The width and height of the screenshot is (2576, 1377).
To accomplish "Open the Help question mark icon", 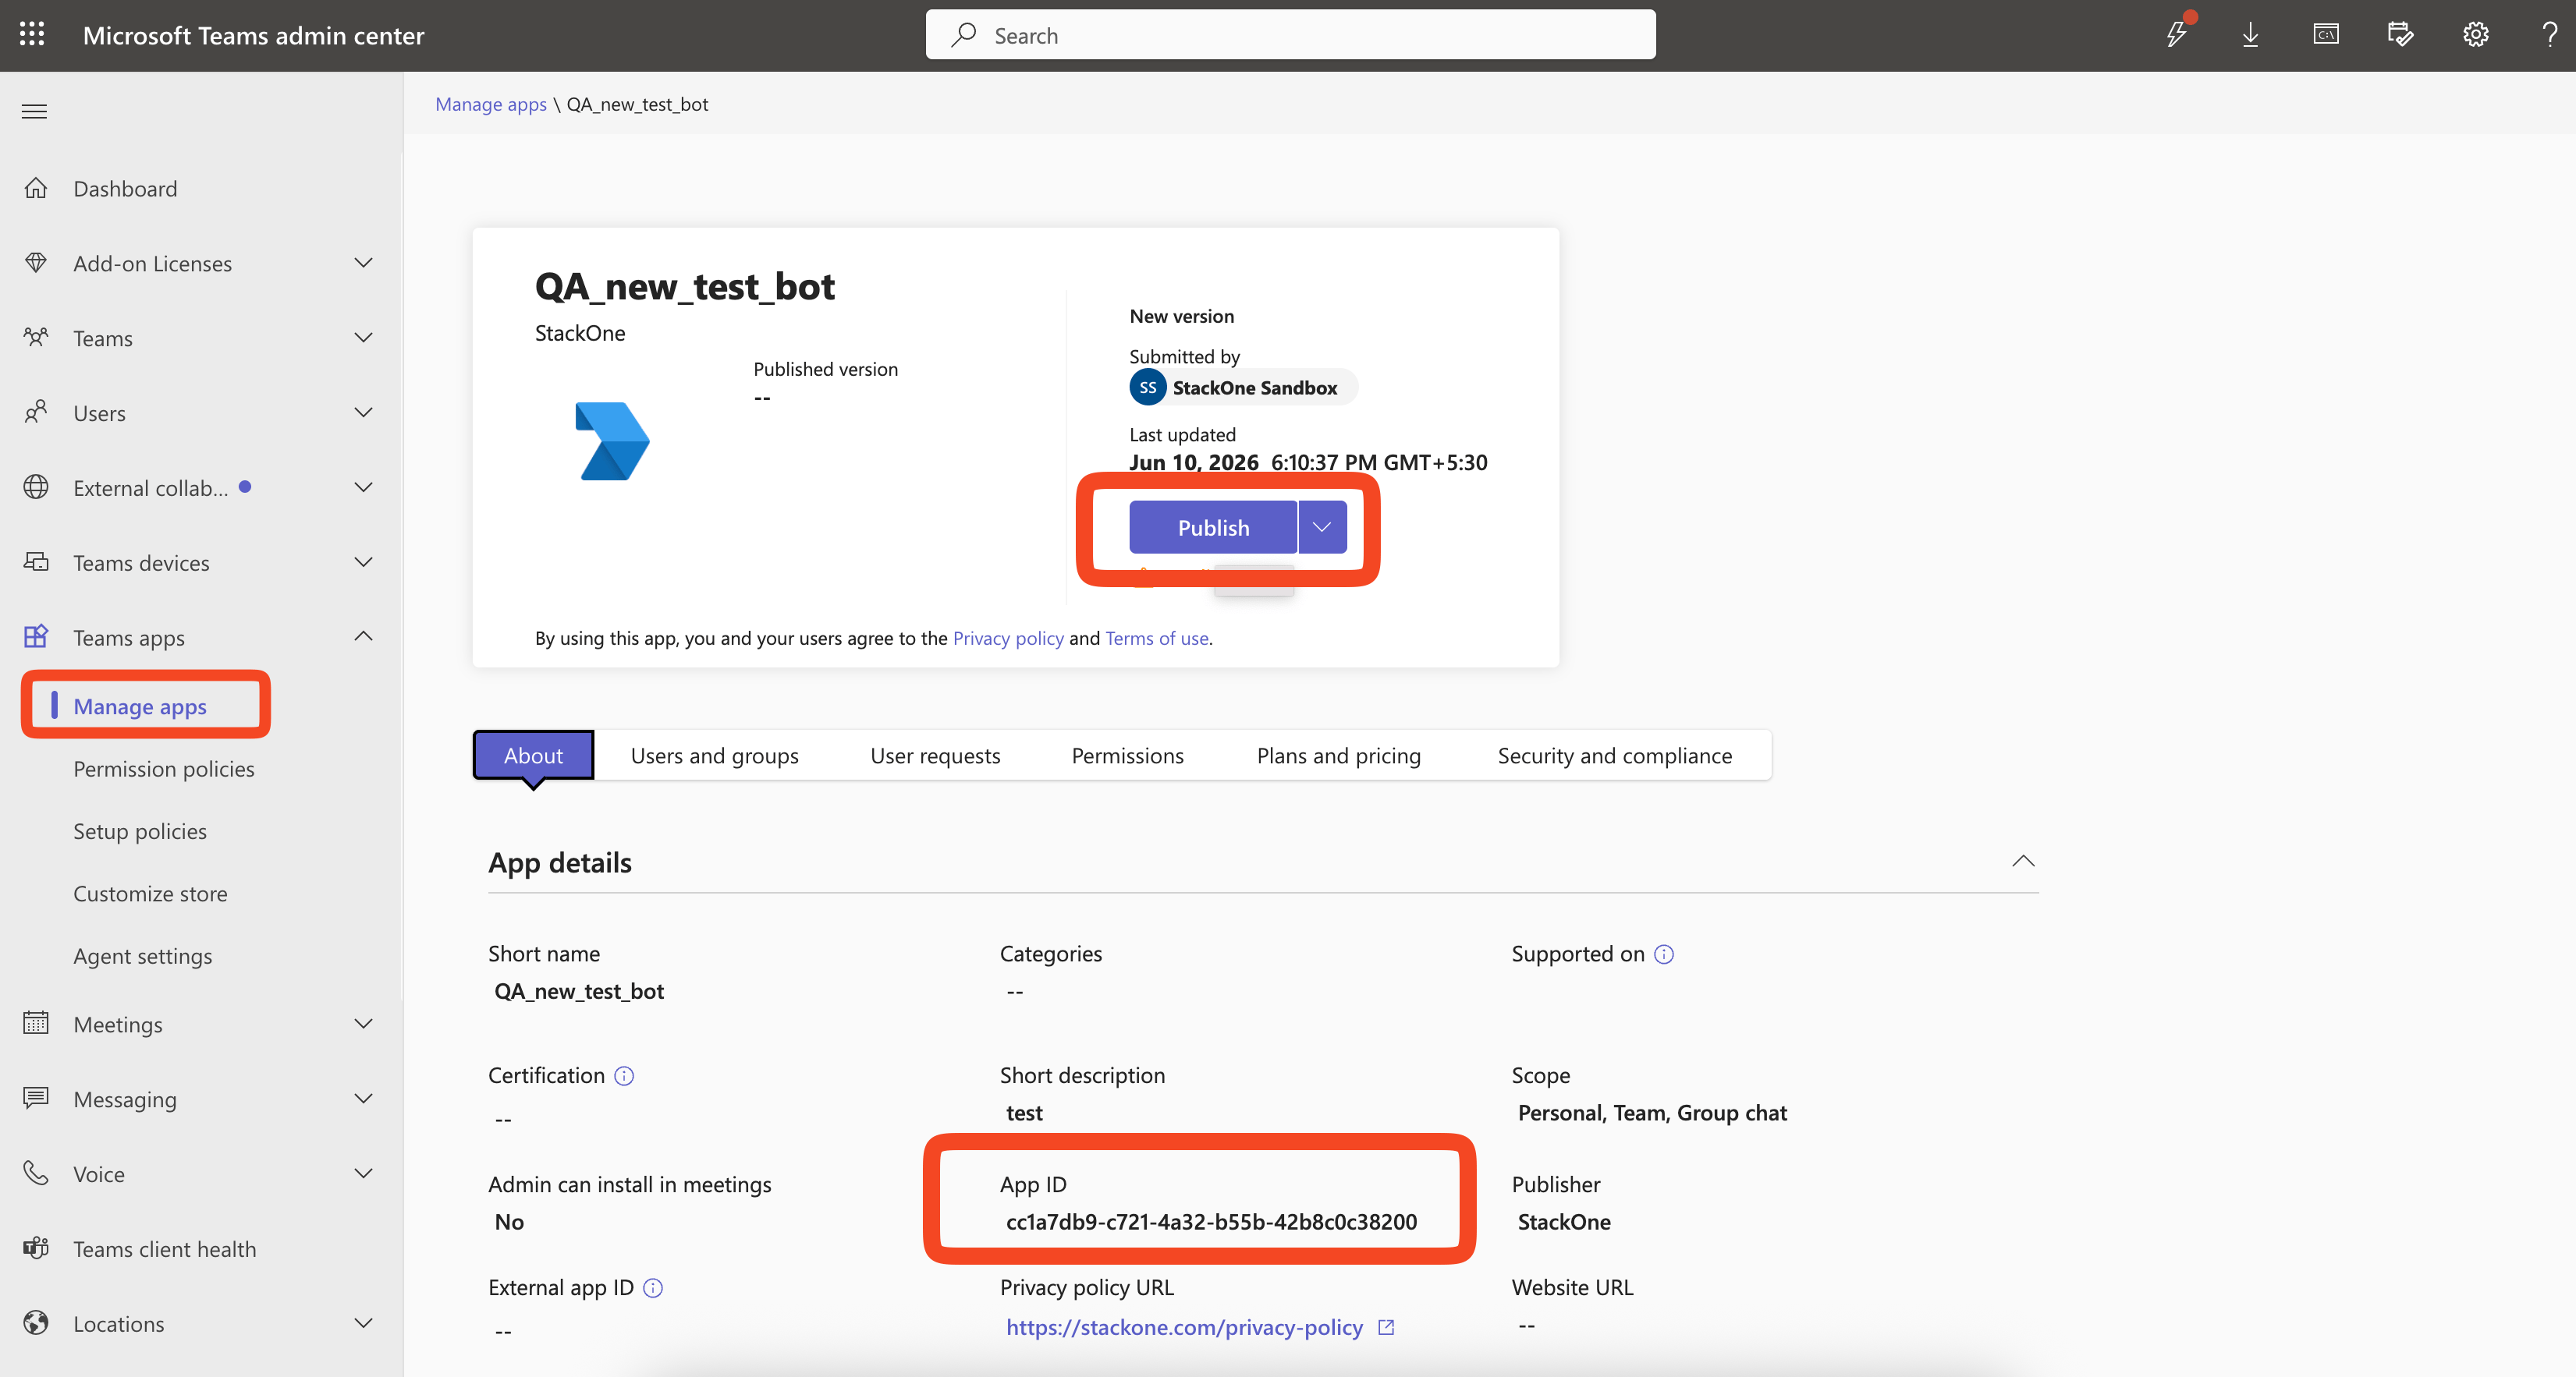I will point(2550,35).
